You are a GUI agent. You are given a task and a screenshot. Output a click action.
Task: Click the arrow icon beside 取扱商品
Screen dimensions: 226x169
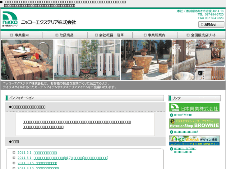click(x=57, y=35)
